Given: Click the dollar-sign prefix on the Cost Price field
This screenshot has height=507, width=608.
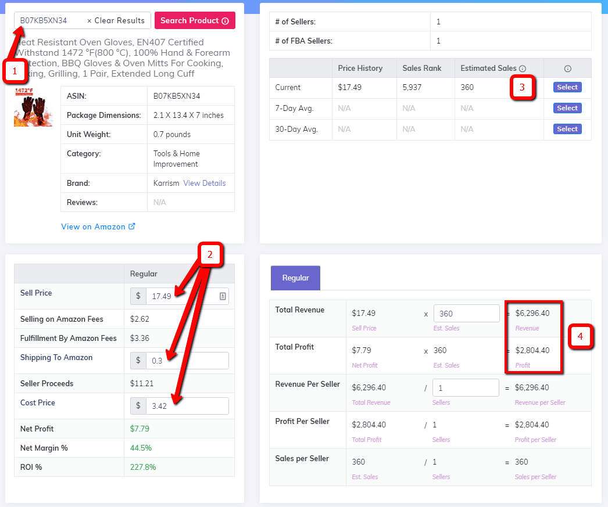Looking at the screenshot, I should click(x=138, y=405).
